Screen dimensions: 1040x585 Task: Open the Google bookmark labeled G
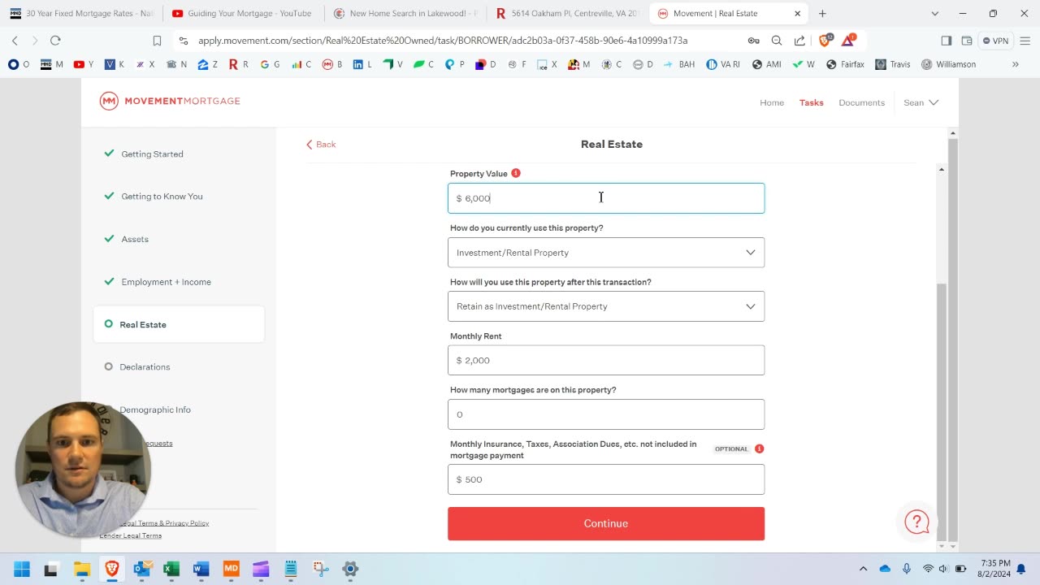[270, 64]
